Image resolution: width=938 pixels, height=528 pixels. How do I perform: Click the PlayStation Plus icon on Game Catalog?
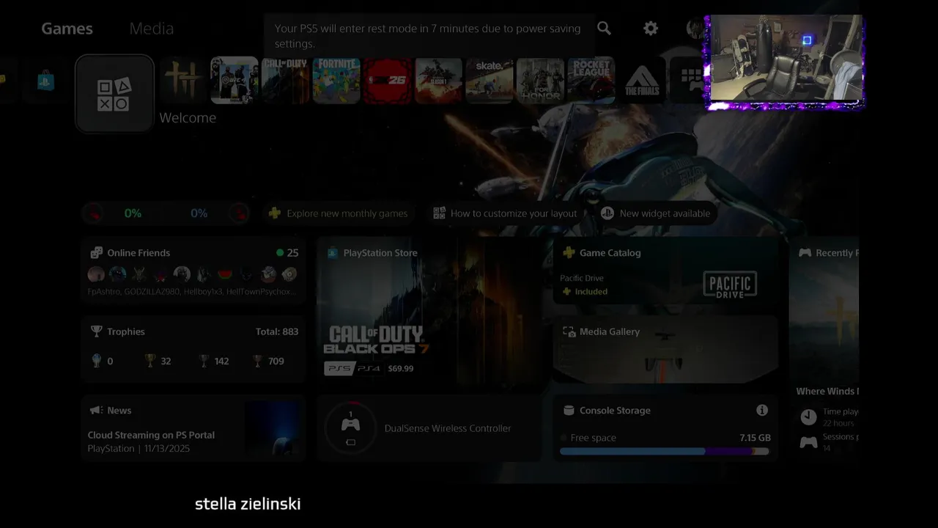coord(569,253)
